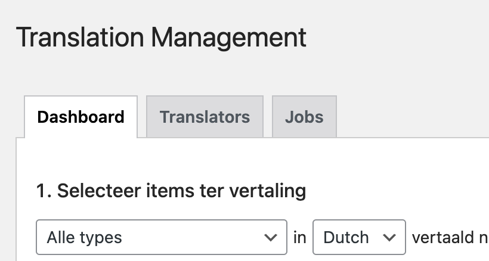Click the word 'Translation' in the title

pos(79,37)
